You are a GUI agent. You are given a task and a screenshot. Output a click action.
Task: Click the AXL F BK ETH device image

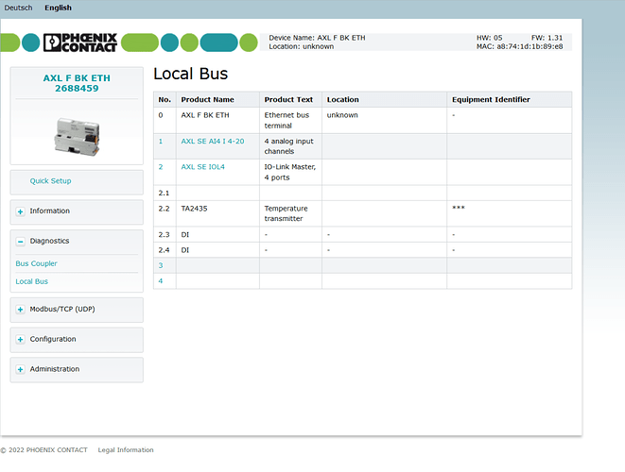tap(77, 137)
